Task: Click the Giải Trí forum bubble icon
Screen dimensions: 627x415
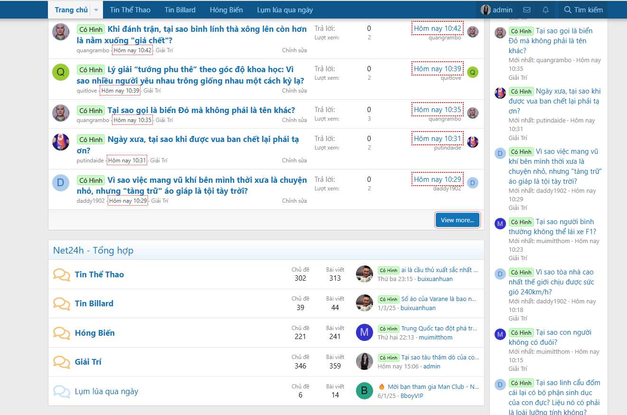Action: click(x=61, y=362)
